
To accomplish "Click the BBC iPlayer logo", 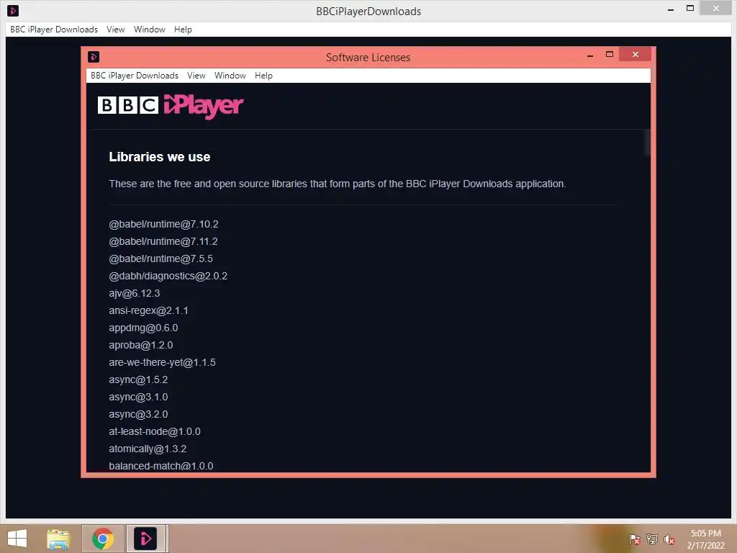I will coord(171,106).
